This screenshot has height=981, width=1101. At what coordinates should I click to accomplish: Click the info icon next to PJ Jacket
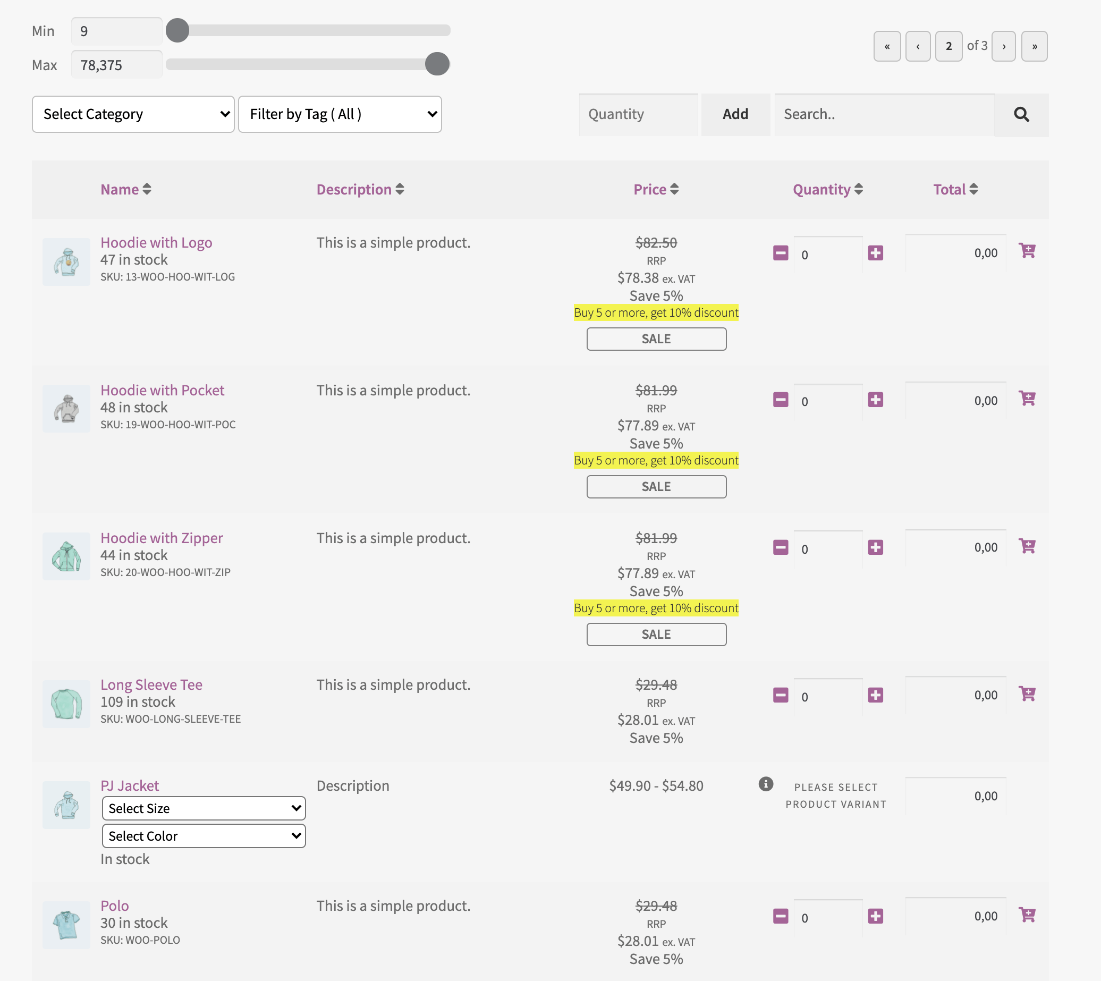coord(766,784)
